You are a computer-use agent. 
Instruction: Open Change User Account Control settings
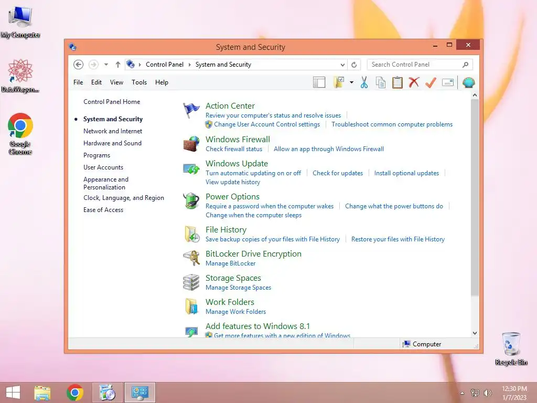click(x=267, y=124)
